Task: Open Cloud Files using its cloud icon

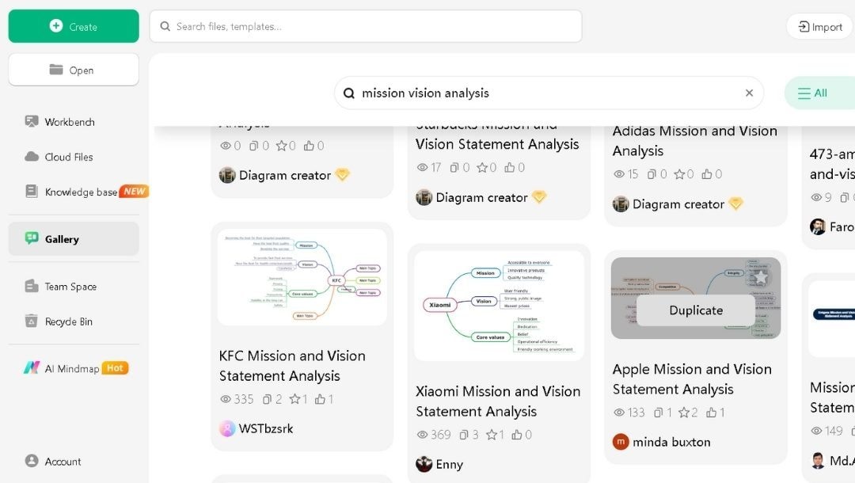Action: (x=32, y=157)
